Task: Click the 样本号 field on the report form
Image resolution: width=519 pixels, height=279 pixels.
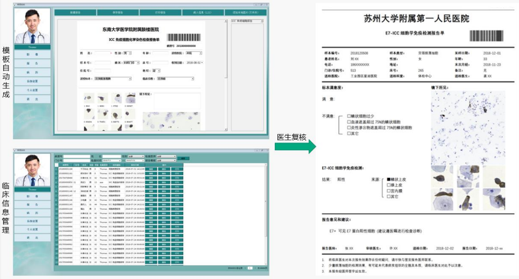Action: click(x=103, y=63)
